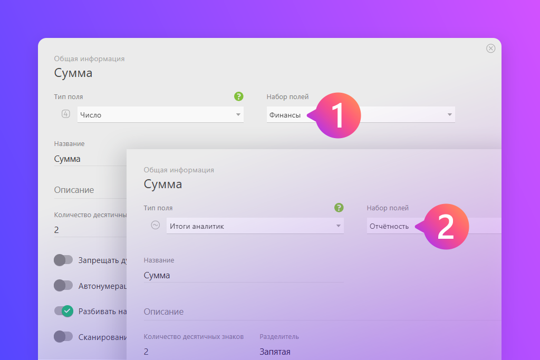Click the numbered badge 1 marker
The width and height of the screenshot is (540, 360).
[x=337, y=116]
